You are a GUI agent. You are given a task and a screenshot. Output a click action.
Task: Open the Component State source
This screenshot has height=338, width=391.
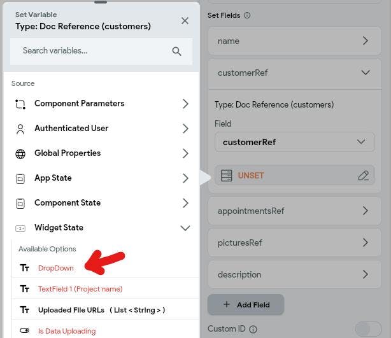101,203
